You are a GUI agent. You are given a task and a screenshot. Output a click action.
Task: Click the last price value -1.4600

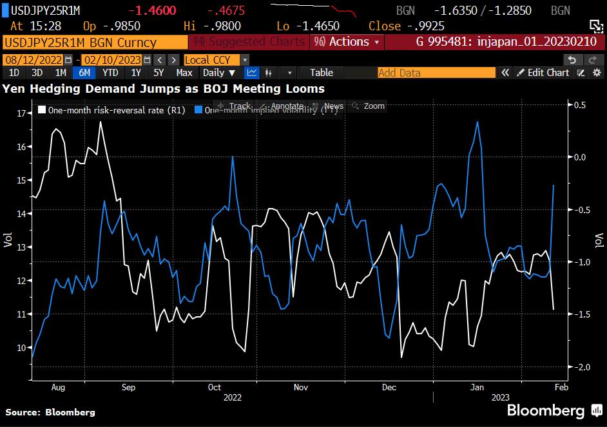click(x=152, y=10)
